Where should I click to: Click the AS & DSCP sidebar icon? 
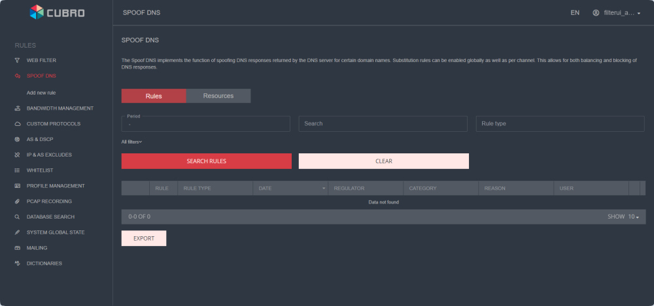(x=18, y=139)
